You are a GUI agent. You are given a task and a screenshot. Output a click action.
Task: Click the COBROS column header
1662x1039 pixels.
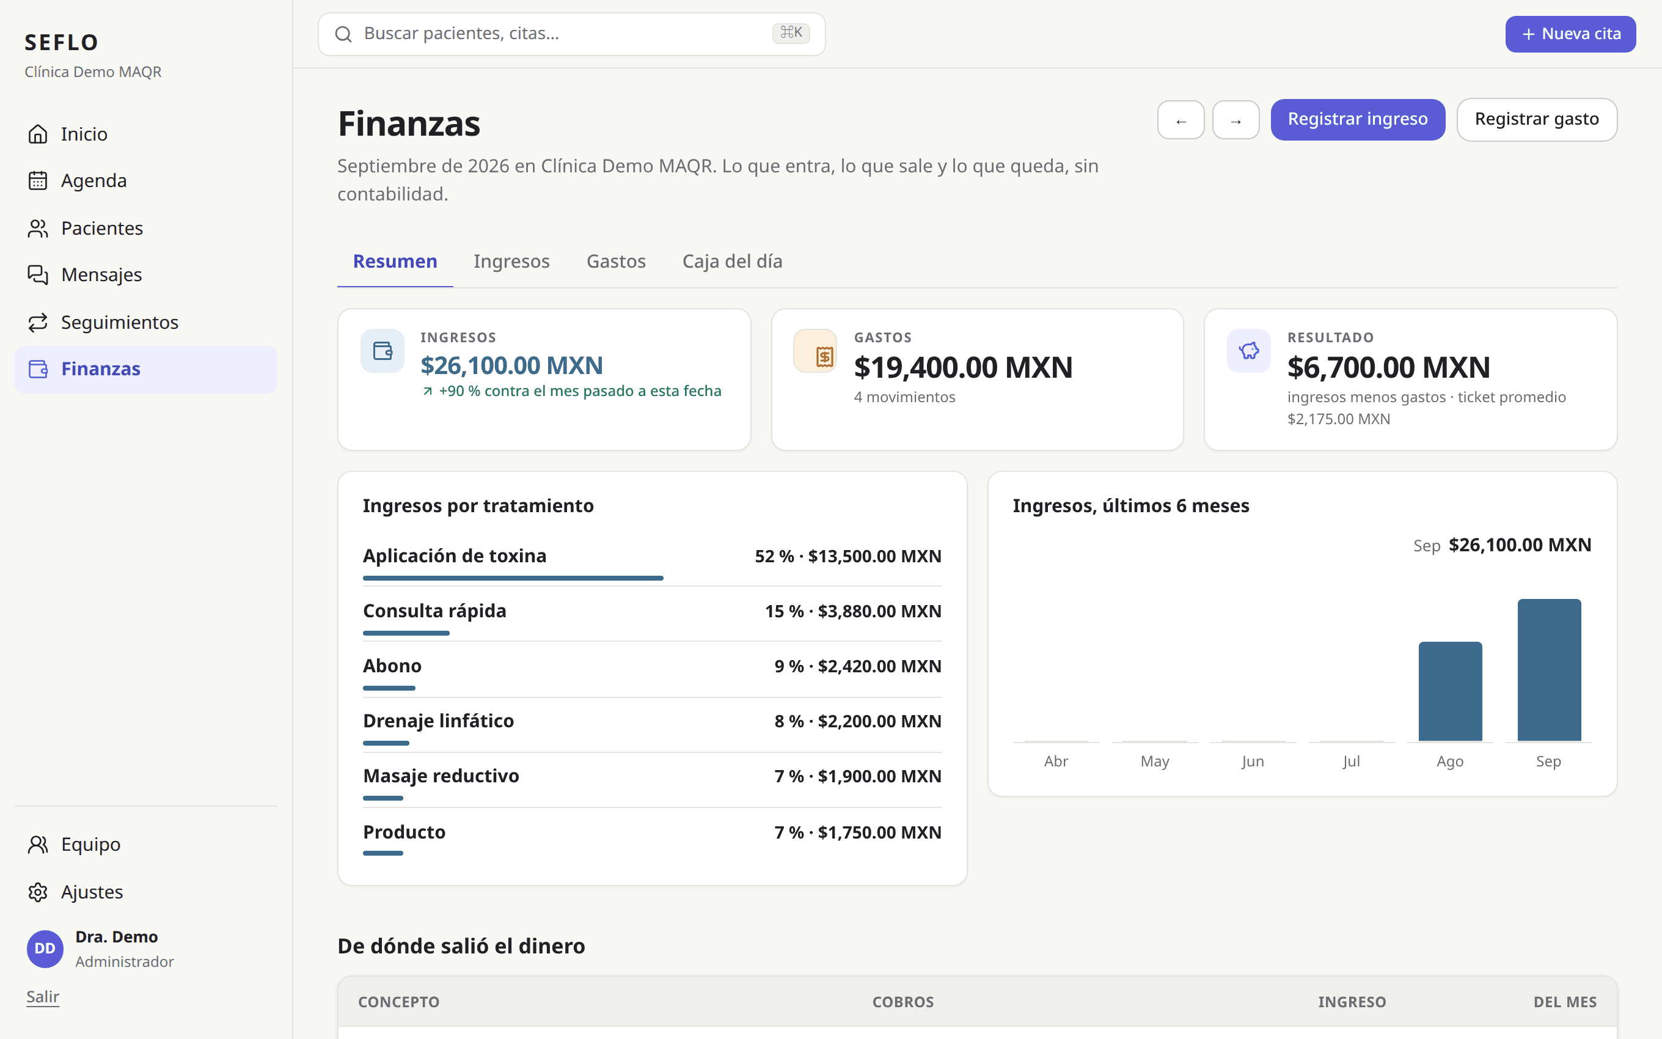[x=903, y=1002]
